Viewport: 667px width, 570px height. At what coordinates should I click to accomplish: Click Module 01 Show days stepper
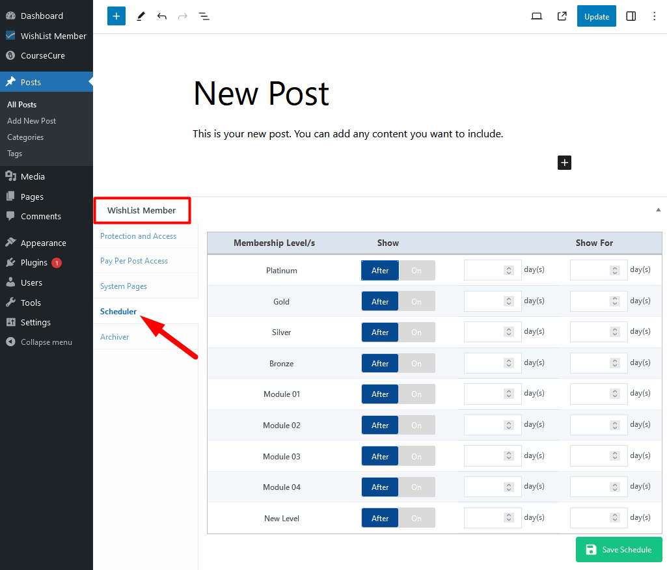point(509,394)
